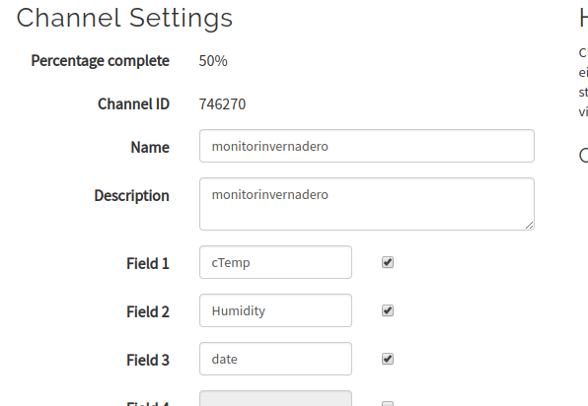The width and height of the screenshot is (588, 406).
Task: Click the Channel Settings heading
Action: [x=124, y=18]
